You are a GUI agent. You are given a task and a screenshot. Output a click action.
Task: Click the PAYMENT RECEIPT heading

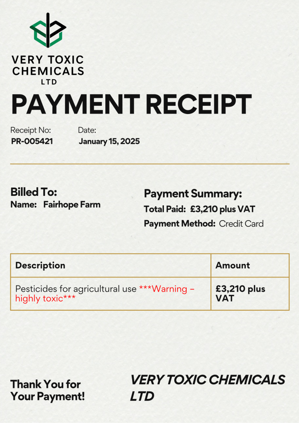[131, 105]
